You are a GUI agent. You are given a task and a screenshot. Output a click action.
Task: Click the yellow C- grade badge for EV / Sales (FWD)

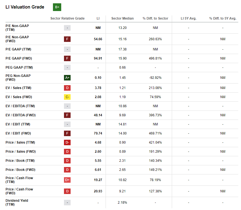pyautogui.click(x=67, y=97)
